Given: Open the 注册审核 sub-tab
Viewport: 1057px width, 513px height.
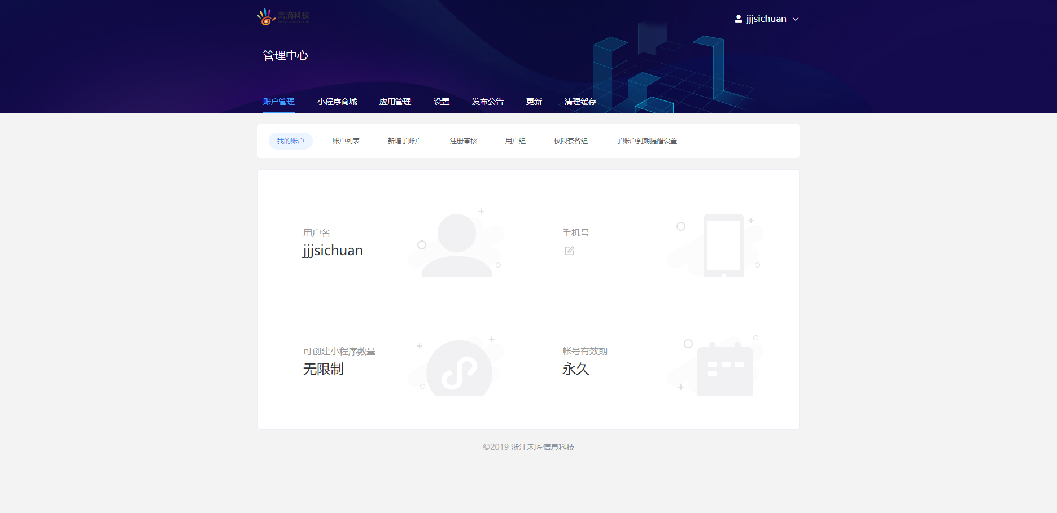Looking at the screenshot, I should coord(464,141).
